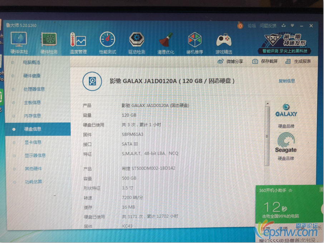
Task: Click the SATA III interface value
Action: point(130,144)
